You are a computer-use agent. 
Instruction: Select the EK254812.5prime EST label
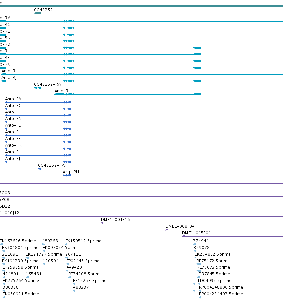click(212, 254)
